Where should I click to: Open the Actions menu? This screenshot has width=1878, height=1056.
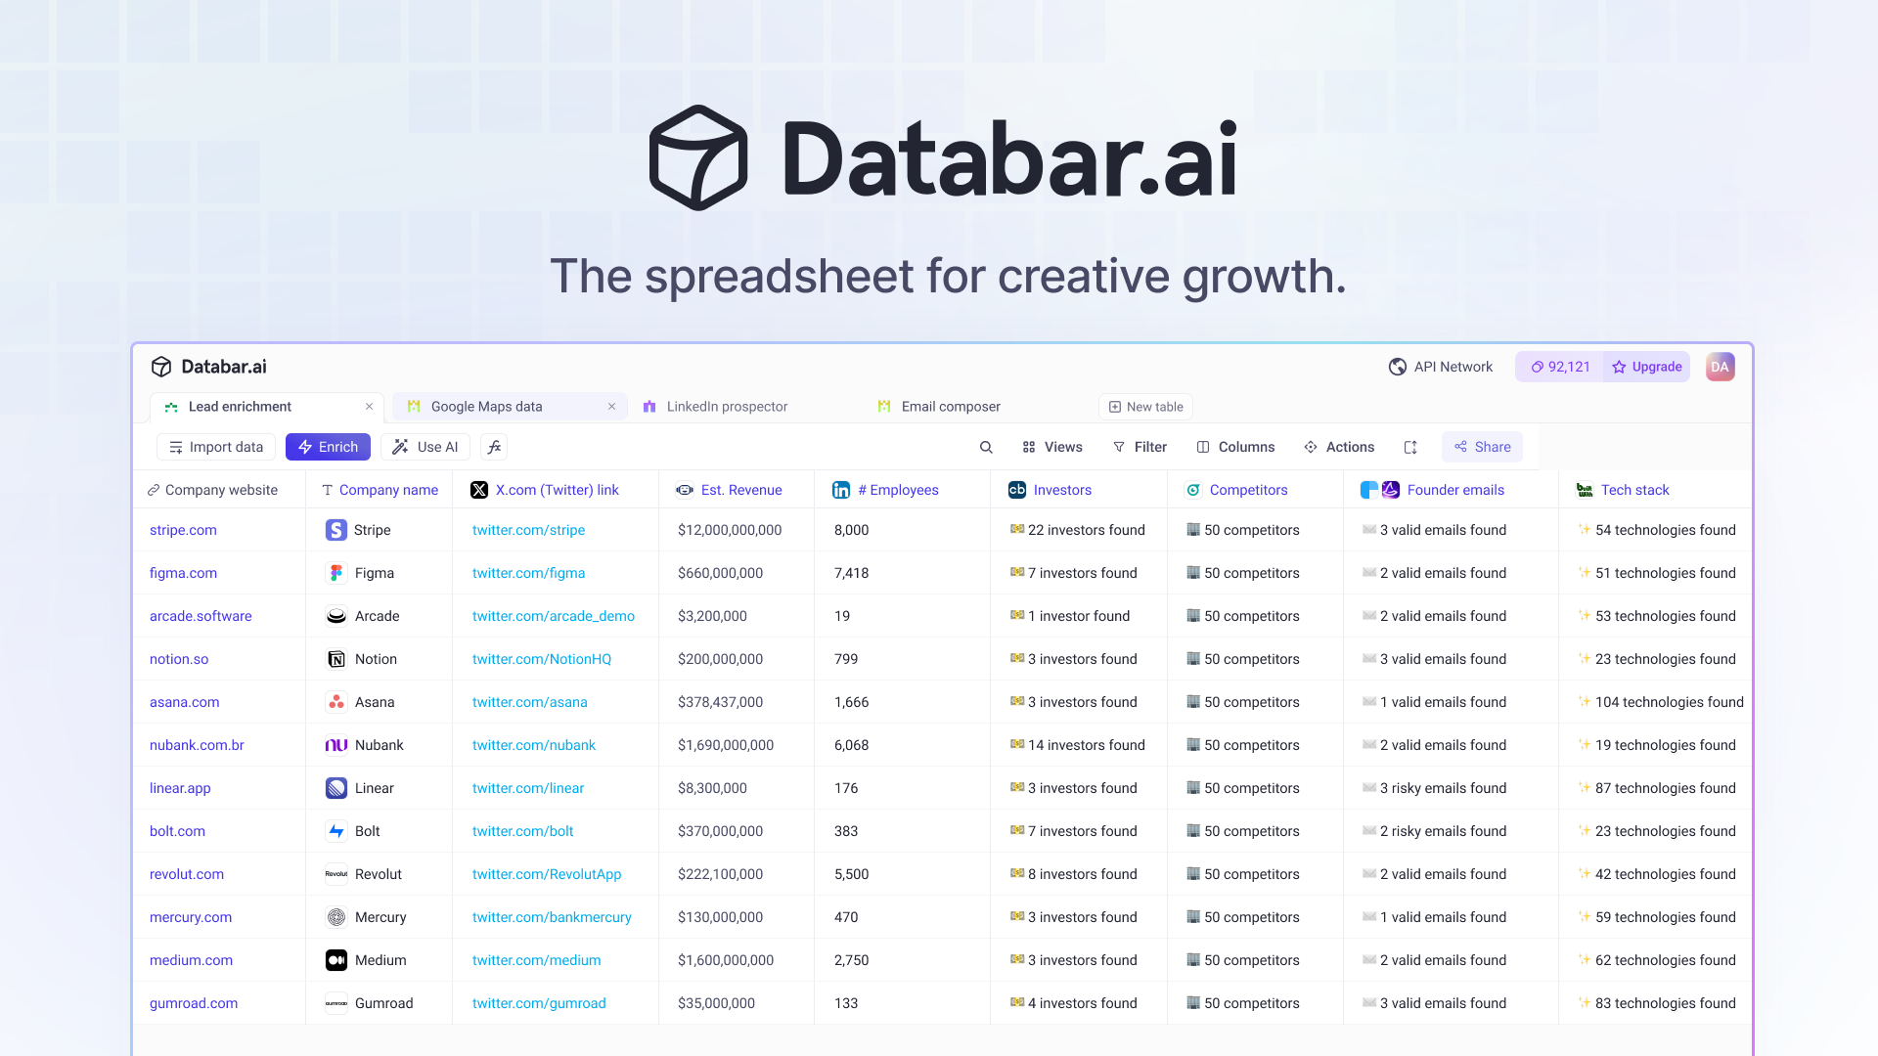coord(1339,446)
